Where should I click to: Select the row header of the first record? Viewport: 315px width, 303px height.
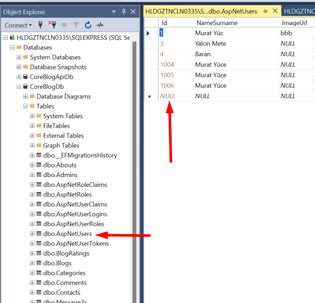point(151,33)
